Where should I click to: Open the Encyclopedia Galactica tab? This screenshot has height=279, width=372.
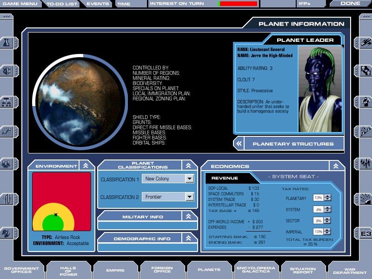click(255, 270)
